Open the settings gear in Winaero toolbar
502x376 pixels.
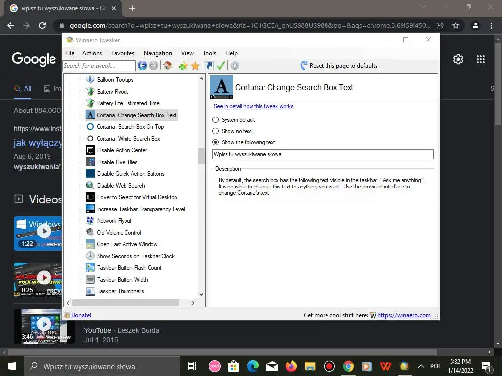point(235,66)
